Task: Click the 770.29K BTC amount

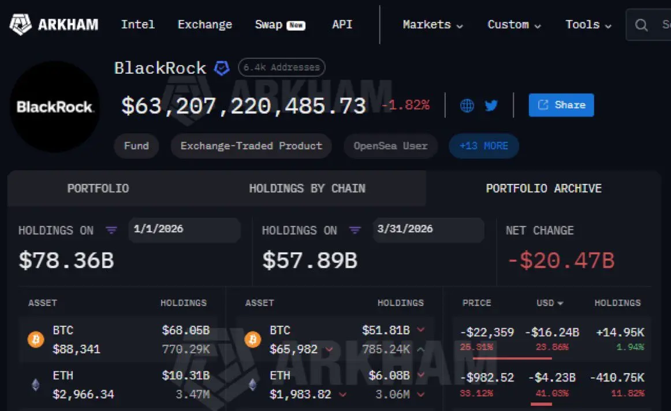Action: coord(186,349)
